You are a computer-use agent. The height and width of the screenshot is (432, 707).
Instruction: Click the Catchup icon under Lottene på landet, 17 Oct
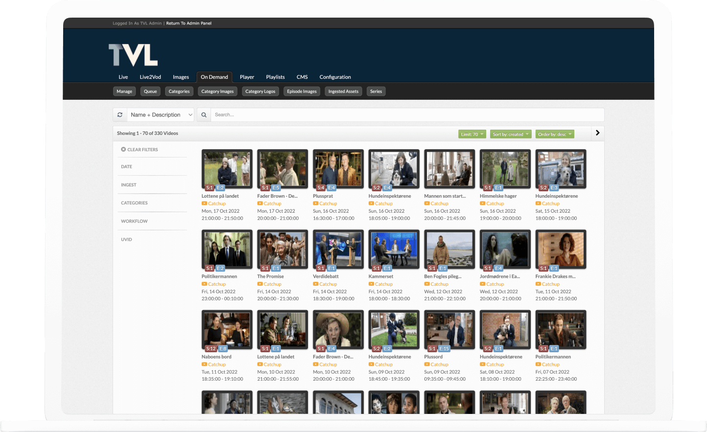[204, 204]
